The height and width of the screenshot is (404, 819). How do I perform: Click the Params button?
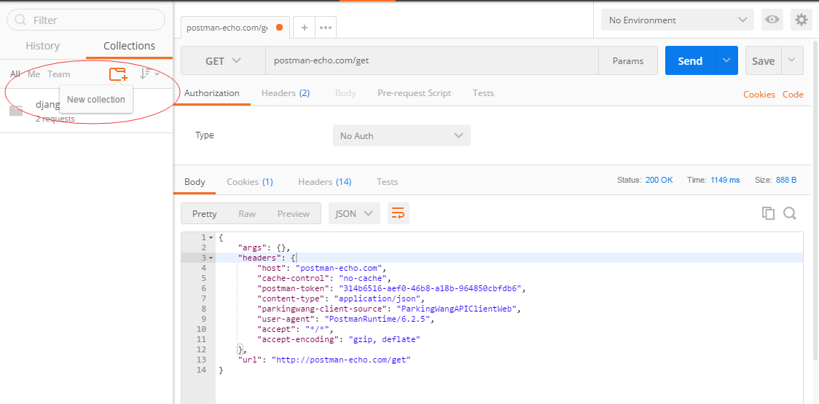click(x=628, y=60)
